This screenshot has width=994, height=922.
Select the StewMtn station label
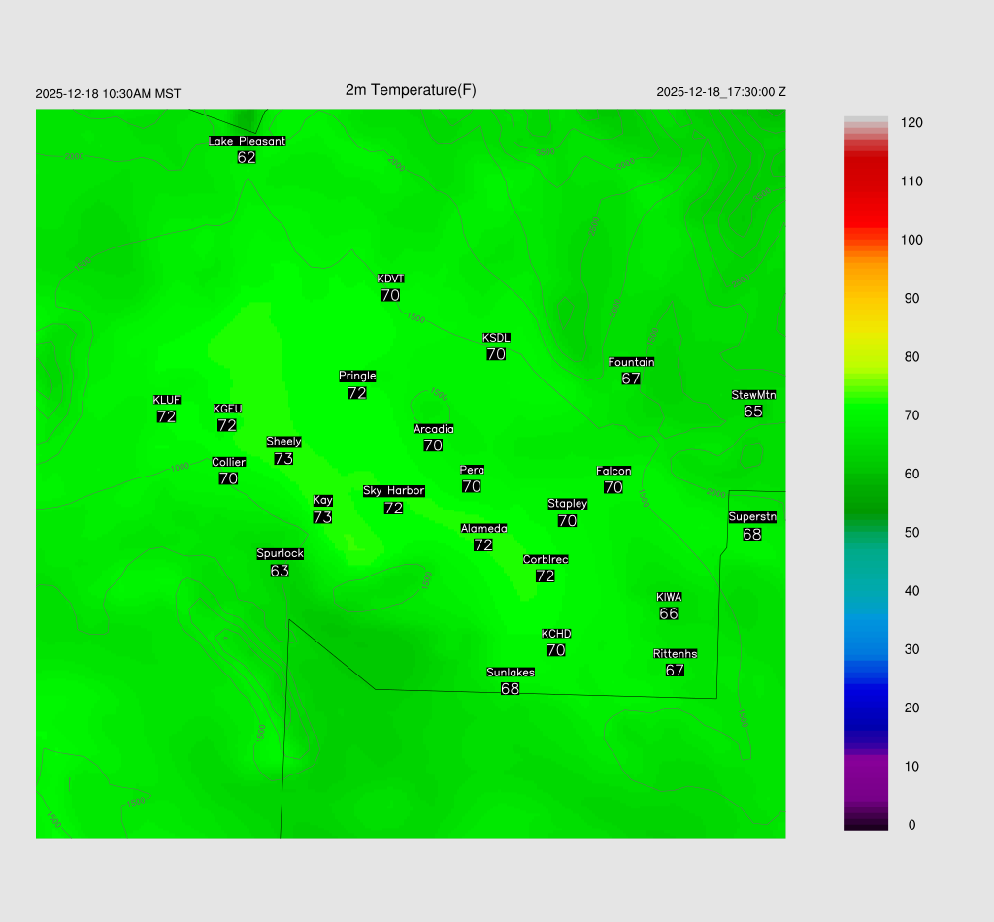[x=753, y=395]
